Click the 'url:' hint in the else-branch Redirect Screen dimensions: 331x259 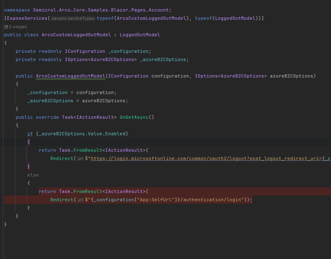(80, 200)
